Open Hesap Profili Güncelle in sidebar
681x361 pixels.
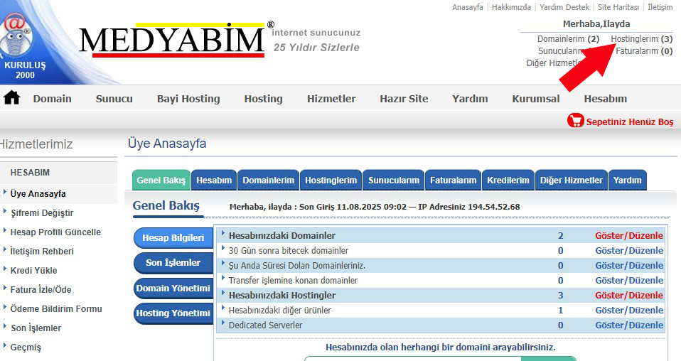tap(55, 232)
